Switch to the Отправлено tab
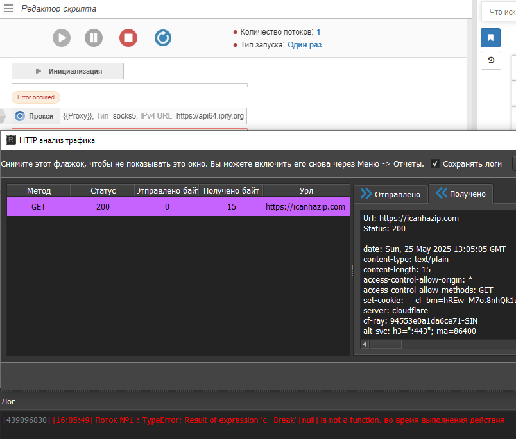This screenshot has width=516, height=439. (x=390, y=194)
